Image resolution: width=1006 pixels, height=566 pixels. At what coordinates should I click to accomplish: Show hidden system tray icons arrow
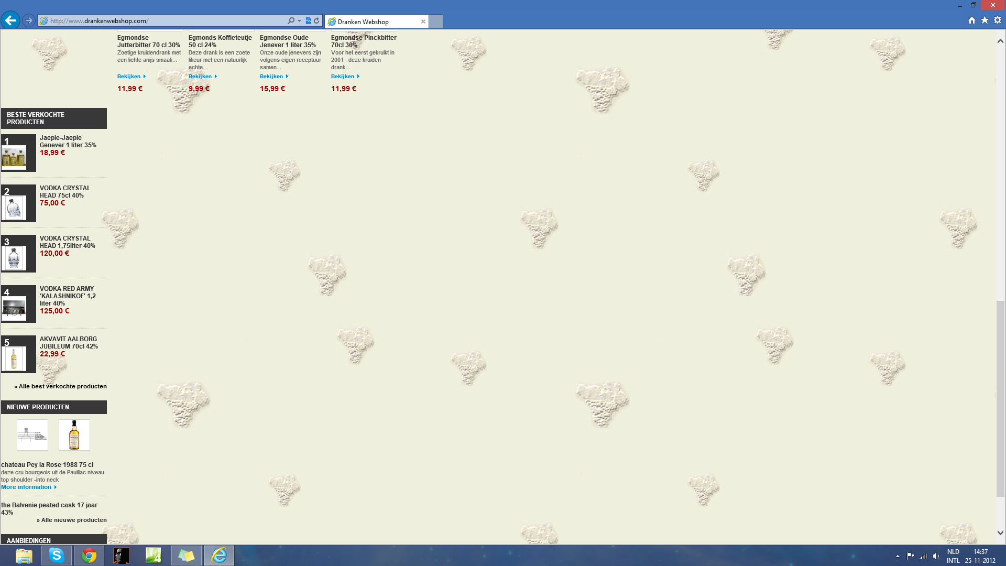tap(898, 556)
